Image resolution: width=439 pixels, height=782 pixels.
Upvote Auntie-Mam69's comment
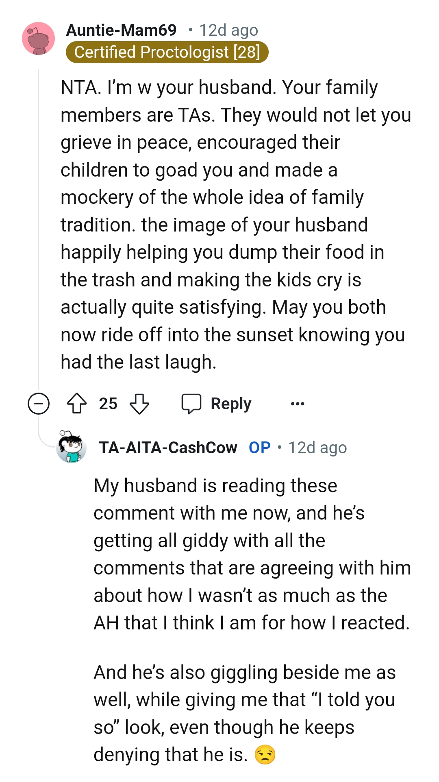[76, 404]
